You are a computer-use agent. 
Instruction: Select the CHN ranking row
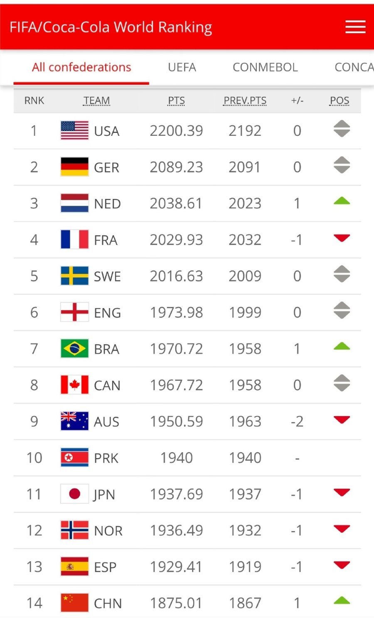[187, 603]
